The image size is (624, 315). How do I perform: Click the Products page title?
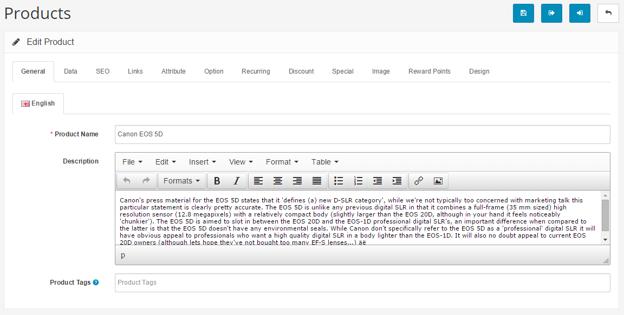pos(37,13)
